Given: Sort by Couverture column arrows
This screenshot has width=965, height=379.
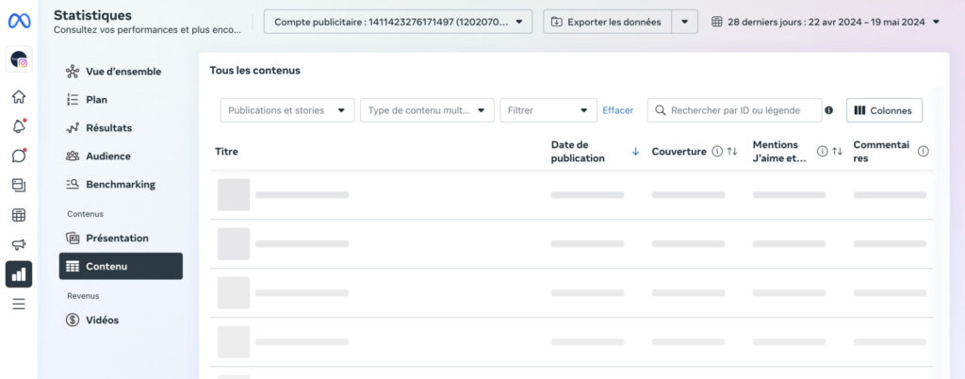Looking at the screenshot, I should 732,152.
